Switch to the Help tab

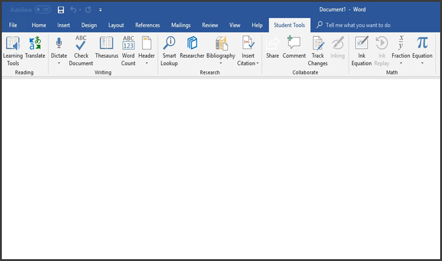(257, 25)
